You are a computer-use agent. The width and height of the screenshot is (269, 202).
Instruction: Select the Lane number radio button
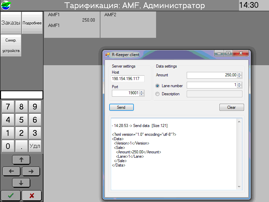coord(157,86)
